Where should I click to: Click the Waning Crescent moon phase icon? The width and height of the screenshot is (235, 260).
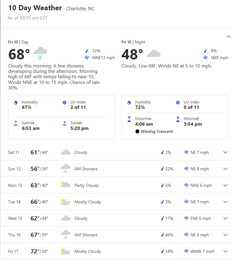[137, 131]
